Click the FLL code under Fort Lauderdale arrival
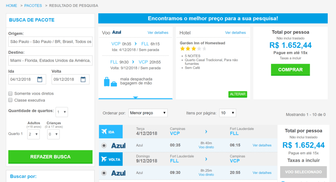The height and width of the screenshot is (182, 336). pyautogui.click(x=234, y=133)
